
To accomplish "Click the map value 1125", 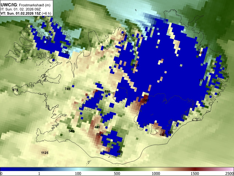I will click(x=45, y=153).
